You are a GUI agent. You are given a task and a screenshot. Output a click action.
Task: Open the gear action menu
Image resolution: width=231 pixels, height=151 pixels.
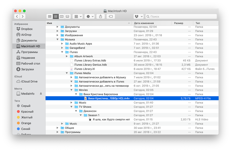[x=89, y=17]
